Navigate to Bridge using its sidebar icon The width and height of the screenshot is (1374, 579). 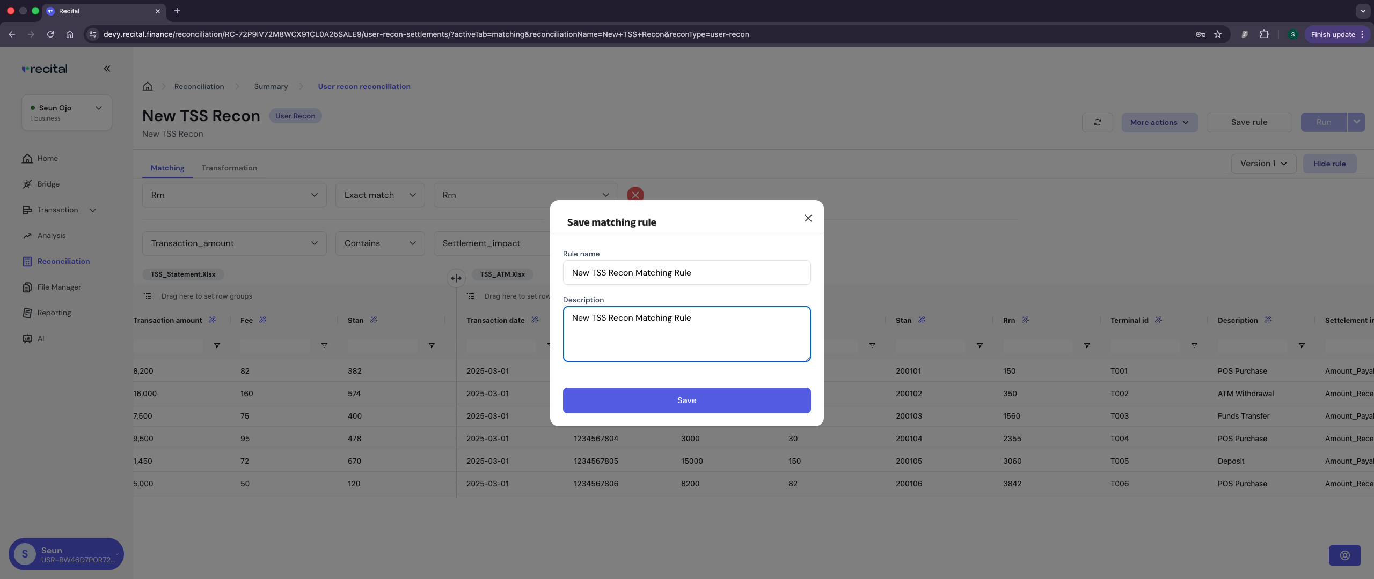[28, 184]
